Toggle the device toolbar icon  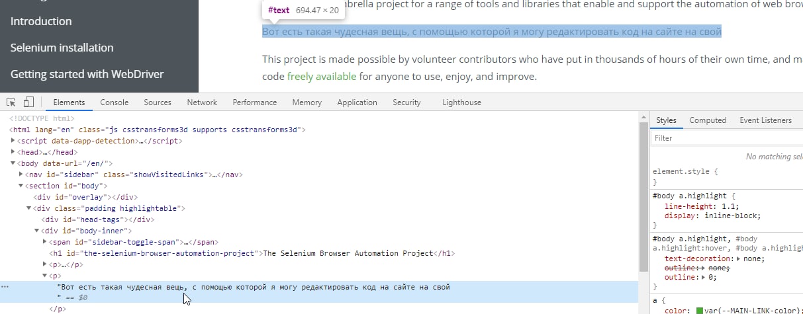tap(28, 102)
